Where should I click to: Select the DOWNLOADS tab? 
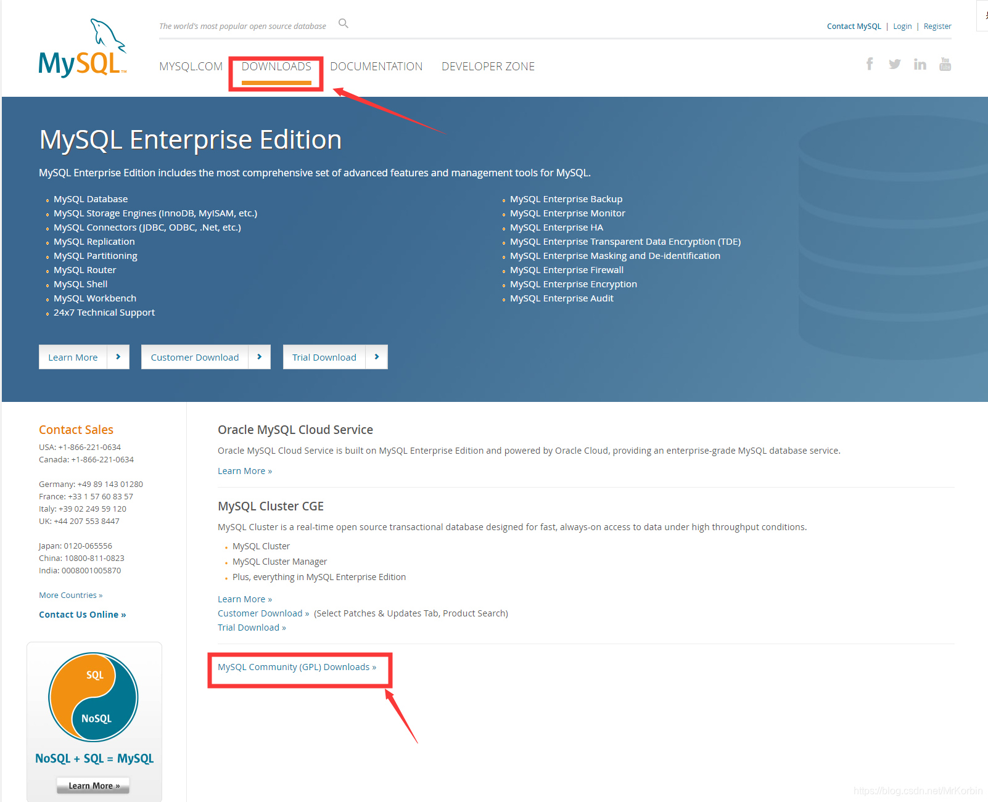(x=276, y=67)
